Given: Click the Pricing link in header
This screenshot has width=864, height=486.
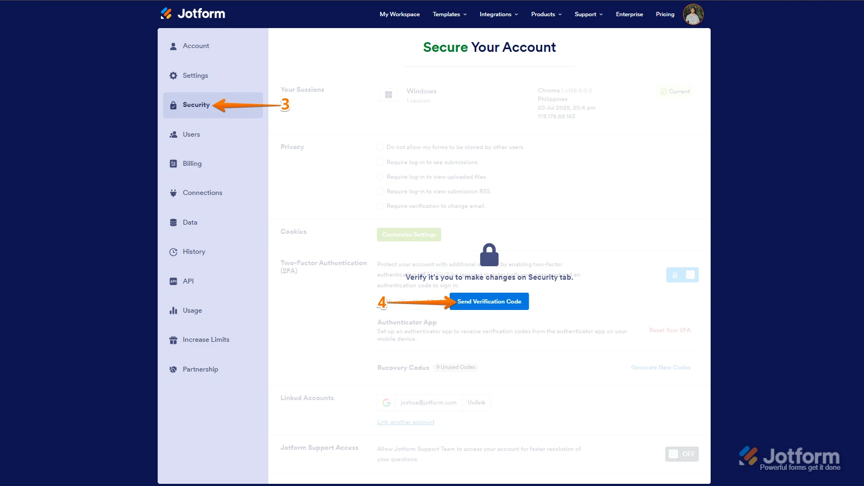Looking at the screenshot, I should pos(665,15).
